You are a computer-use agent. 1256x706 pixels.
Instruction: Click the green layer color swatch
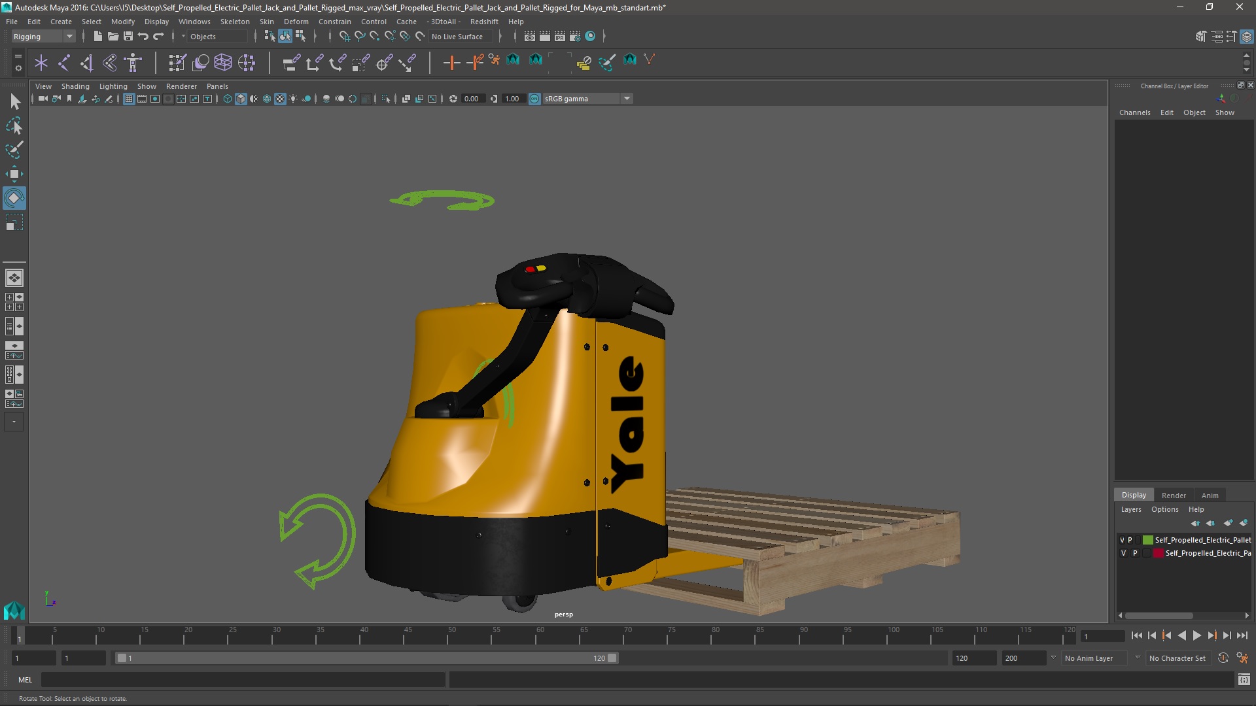[1148, 540]
